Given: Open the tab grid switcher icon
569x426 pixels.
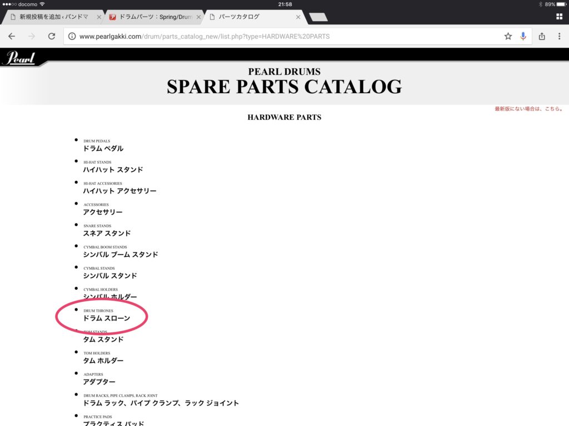Looking at the screenshot, I should click(559, 17).
